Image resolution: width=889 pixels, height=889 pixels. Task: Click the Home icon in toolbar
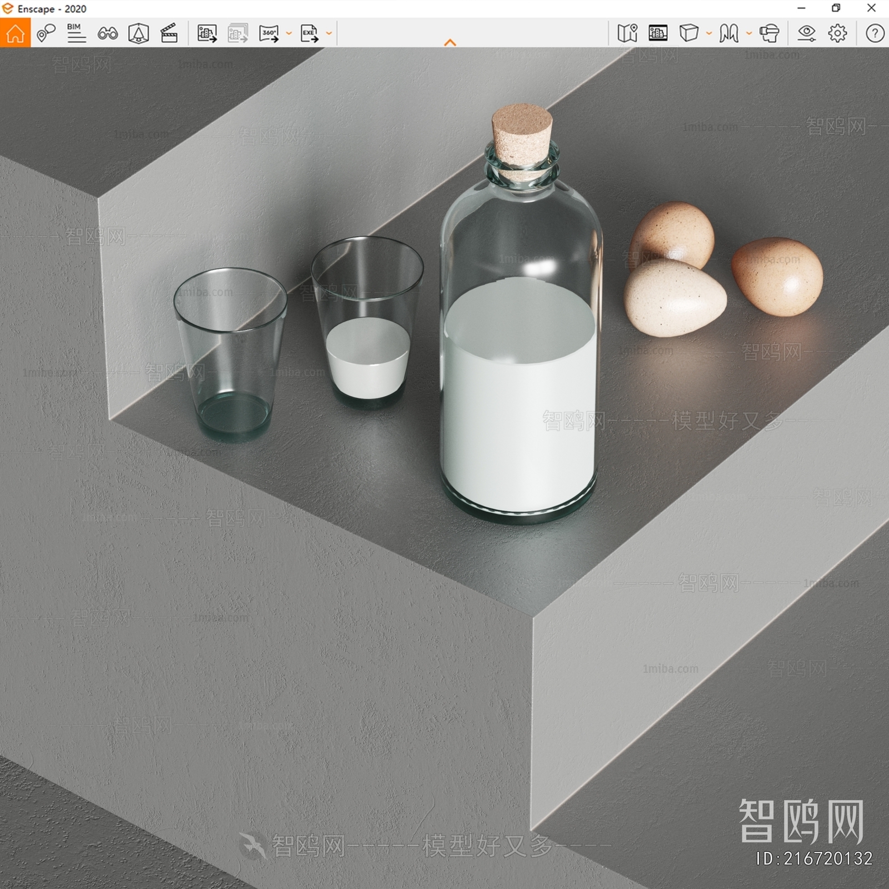[15, 33]
